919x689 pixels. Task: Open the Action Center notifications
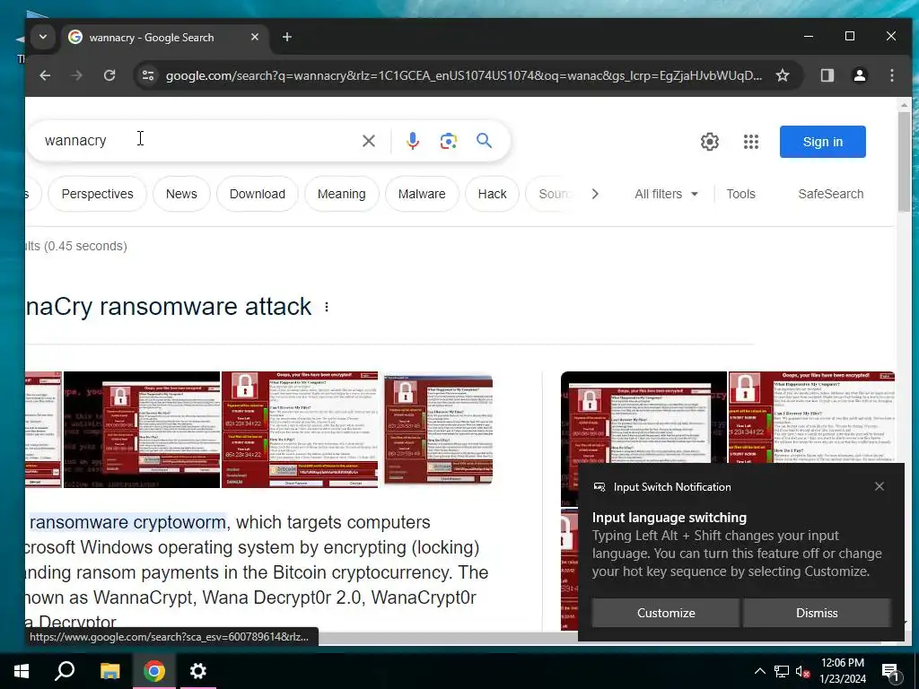point(889,671)
